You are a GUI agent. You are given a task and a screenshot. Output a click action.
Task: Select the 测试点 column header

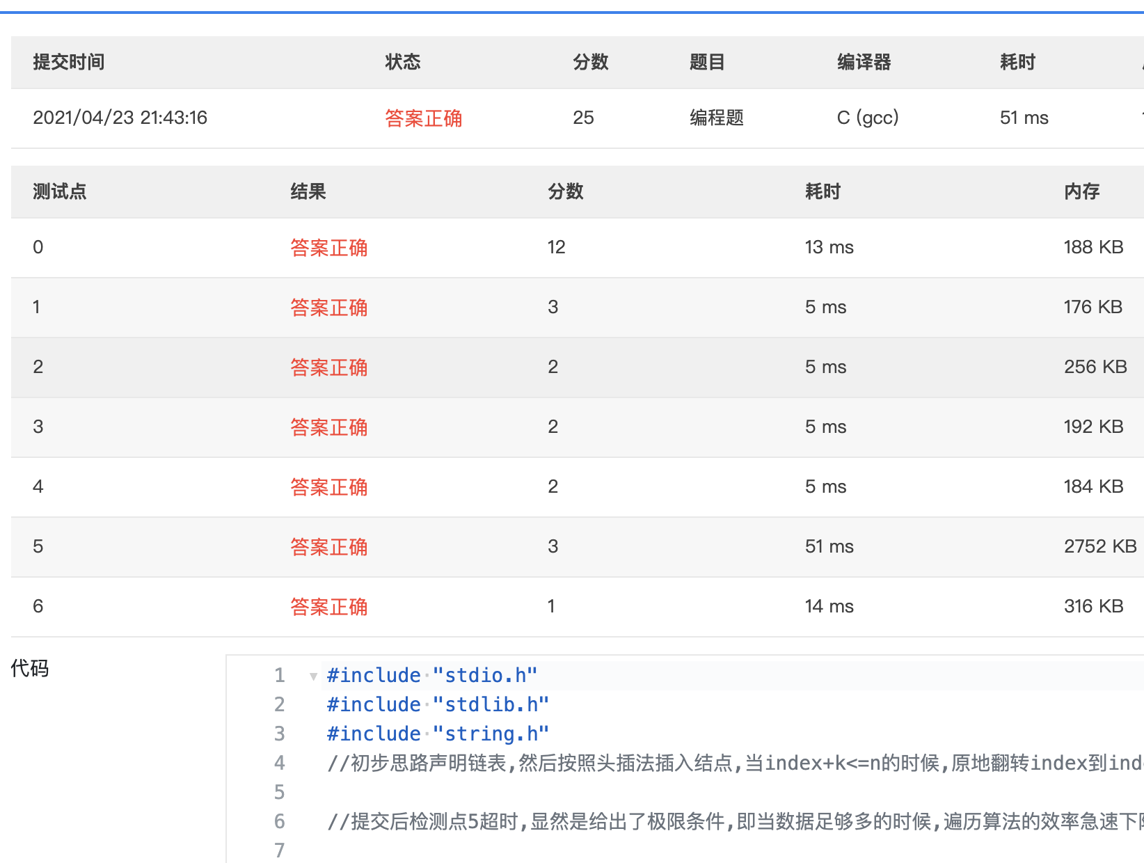click(60, 191)
